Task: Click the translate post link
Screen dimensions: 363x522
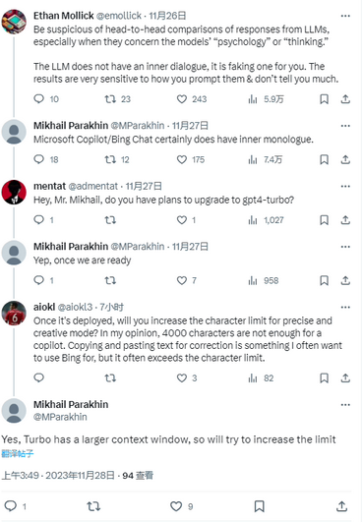Action: coord(18,453)
